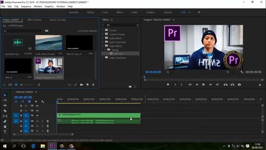This screenshot has width=266, height=150.
Task: Click Mark Out in Program monitor
Action: (x=181, y=85)
